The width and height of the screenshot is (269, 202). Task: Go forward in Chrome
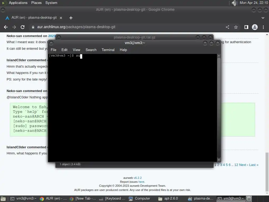pos(14,27)
